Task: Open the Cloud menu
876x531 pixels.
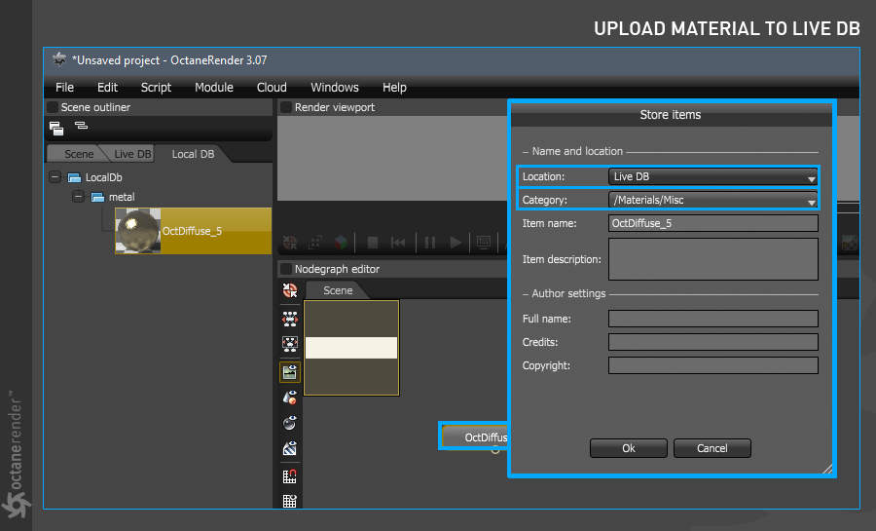Action: click(272, 87)
